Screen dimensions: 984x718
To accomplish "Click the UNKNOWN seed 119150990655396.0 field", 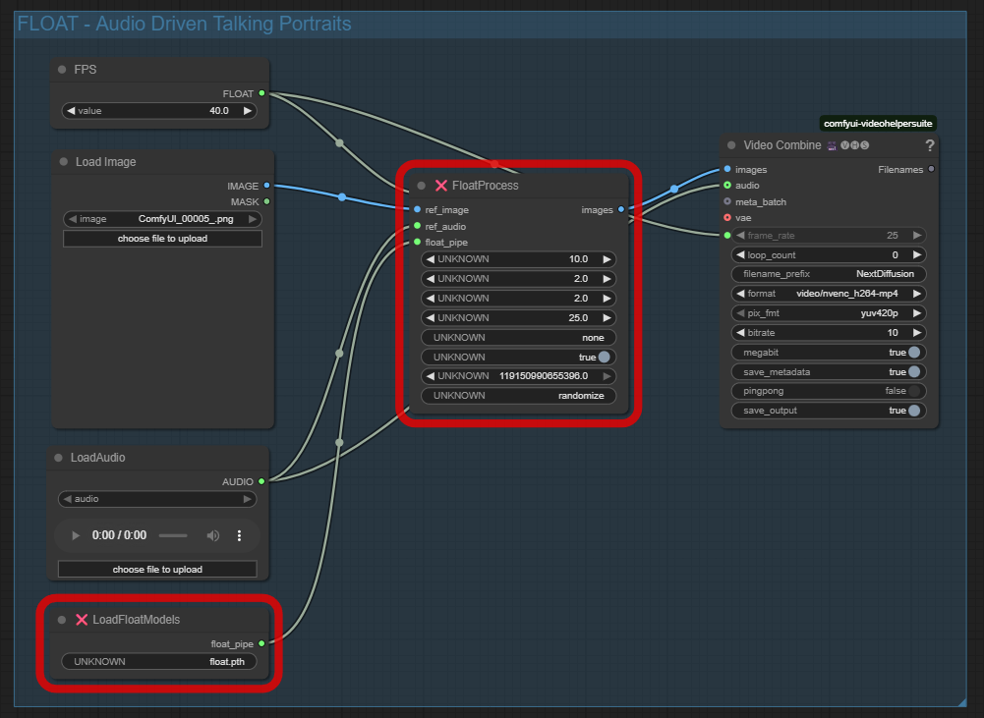I will 518,376.
